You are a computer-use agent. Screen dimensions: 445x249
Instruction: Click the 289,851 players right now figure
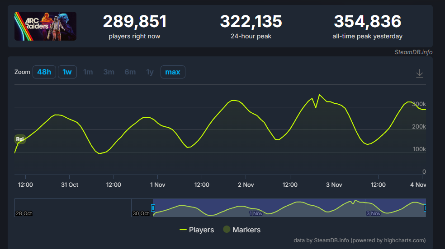tap(135, 21)
